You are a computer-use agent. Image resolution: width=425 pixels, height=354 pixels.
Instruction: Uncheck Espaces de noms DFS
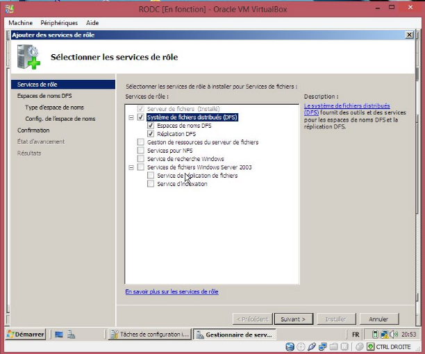pos(151,126)
